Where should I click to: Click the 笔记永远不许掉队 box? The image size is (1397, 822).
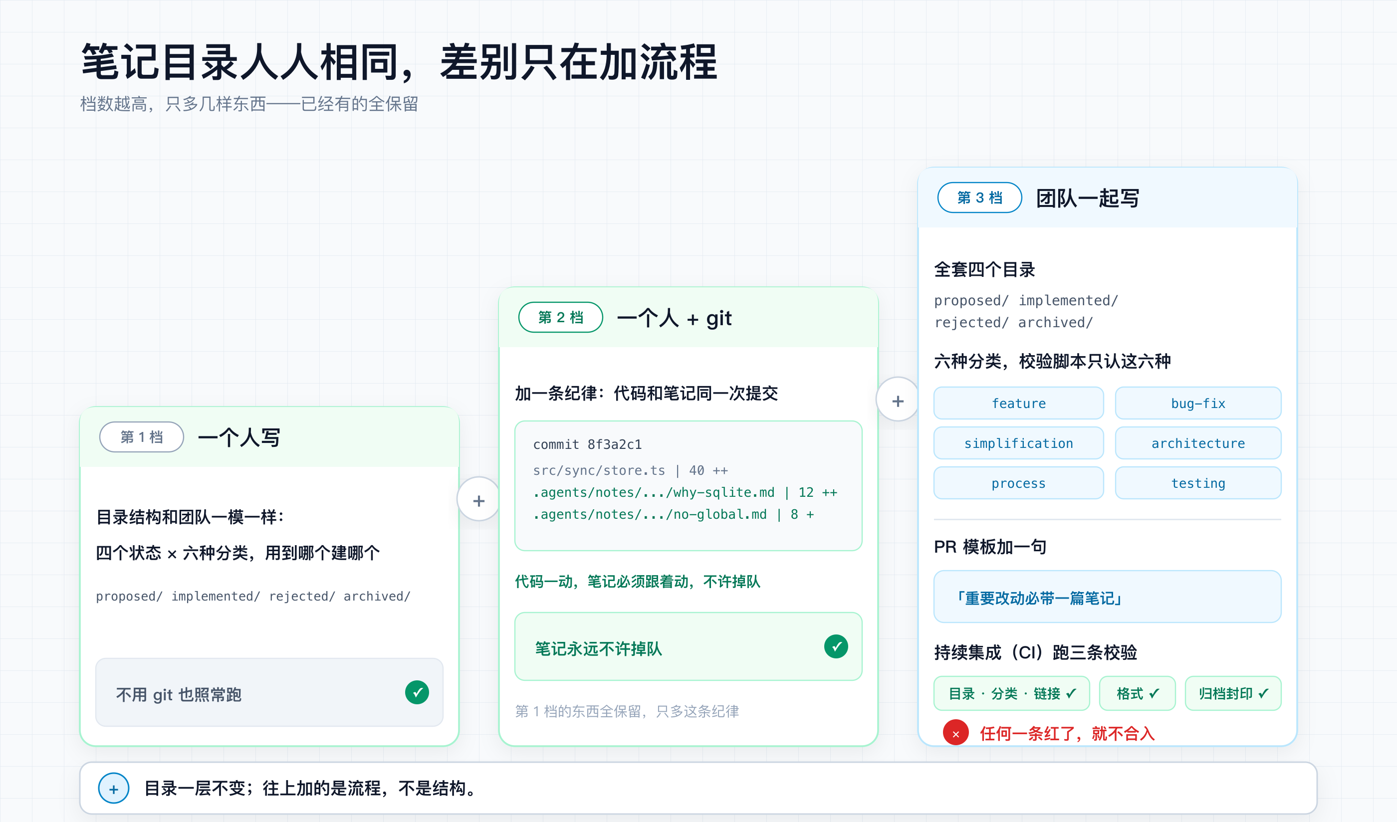[688, 646]
